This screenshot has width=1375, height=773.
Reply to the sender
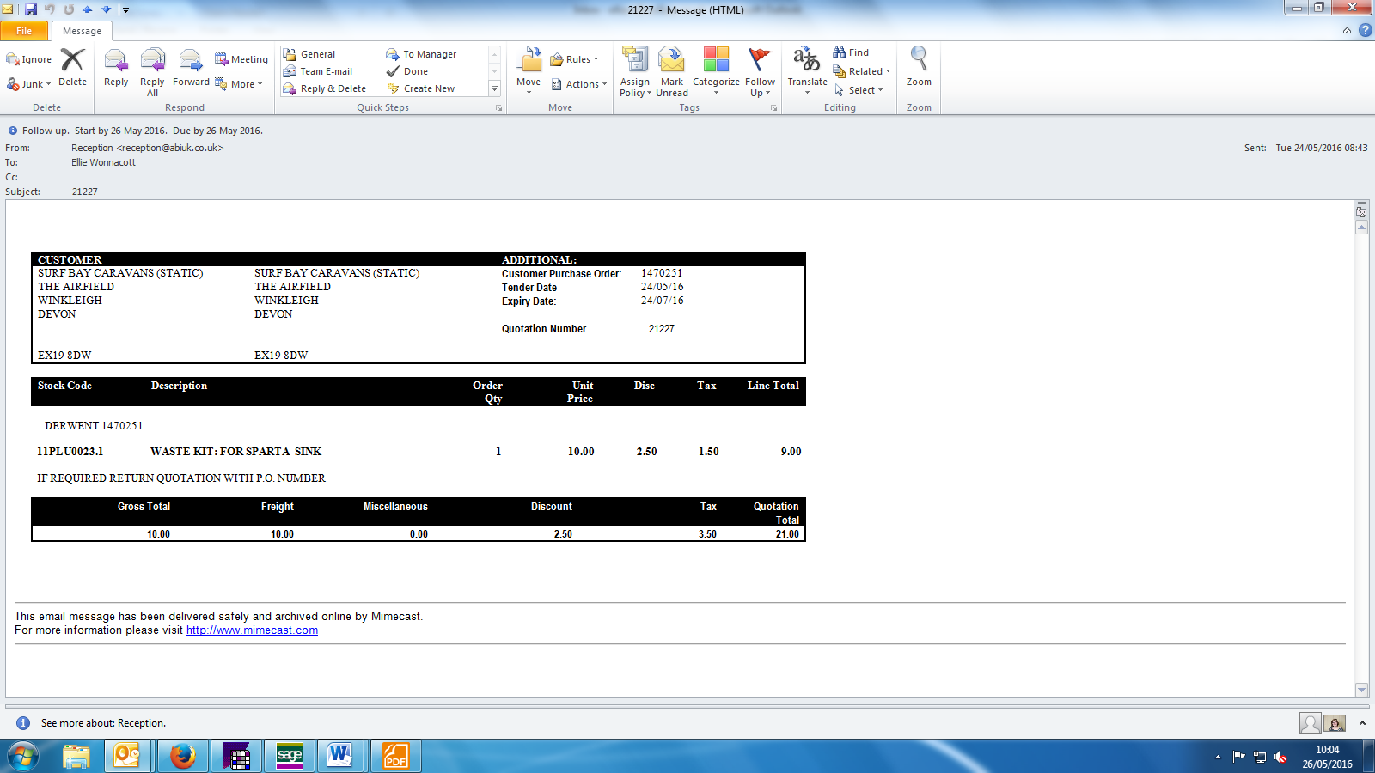coord(116,69)
